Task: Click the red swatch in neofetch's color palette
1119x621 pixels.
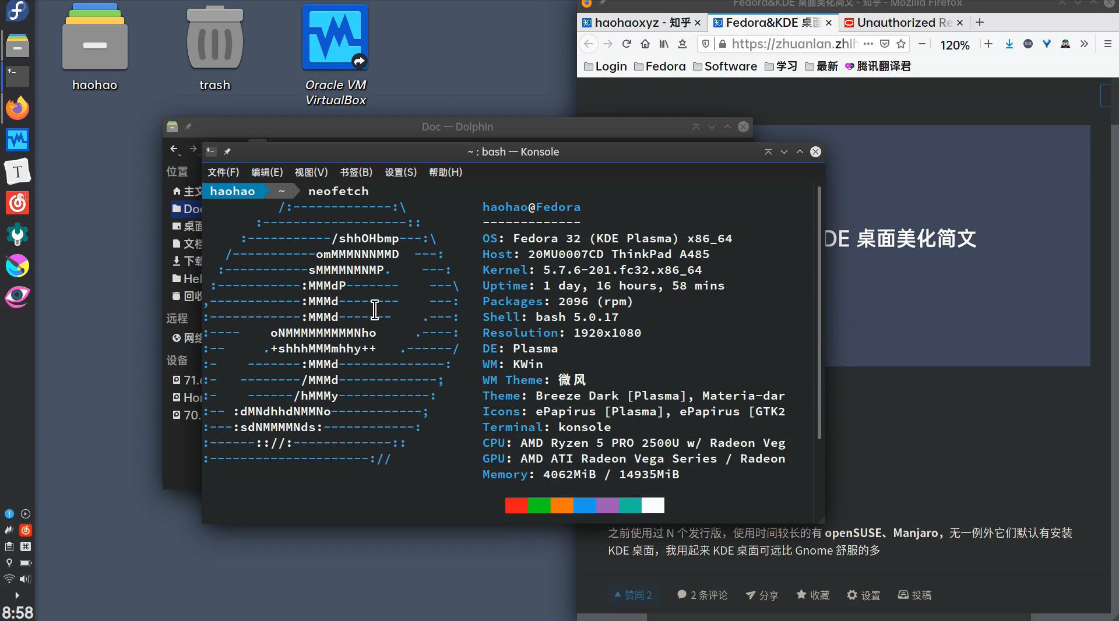Action: pos(516,506)
